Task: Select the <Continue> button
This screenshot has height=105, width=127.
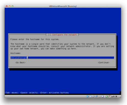Action: click(104, 63)
